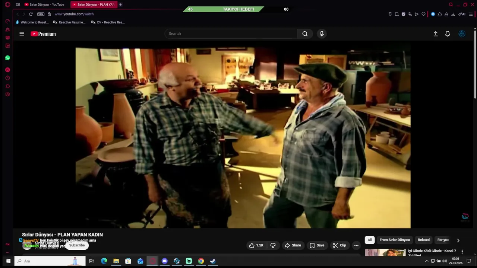This screenshot has width=477, height=268.
Task: Open Easy Setup sliders icon
Action: click(x=471, y=14)
